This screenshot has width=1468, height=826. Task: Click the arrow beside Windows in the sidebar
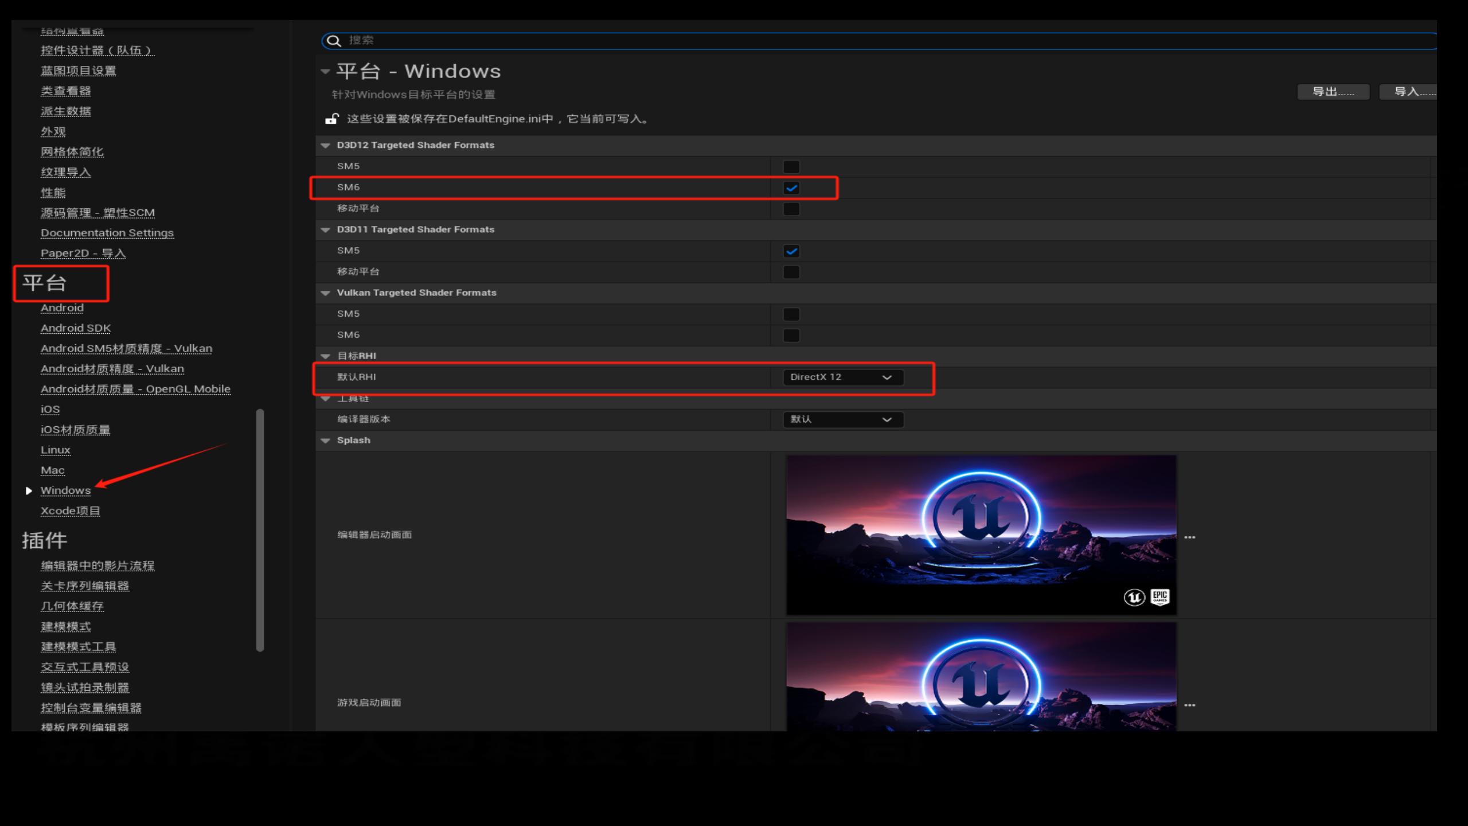coord(29,490)
